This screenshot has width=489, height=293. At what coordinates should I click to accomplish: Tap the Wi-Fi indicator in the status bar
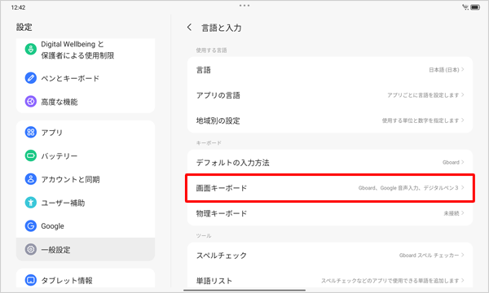[x=465, y=7]
